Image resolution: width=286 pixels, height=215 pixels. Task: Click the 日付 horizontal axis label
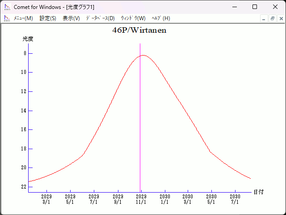(x=258, y=192)
